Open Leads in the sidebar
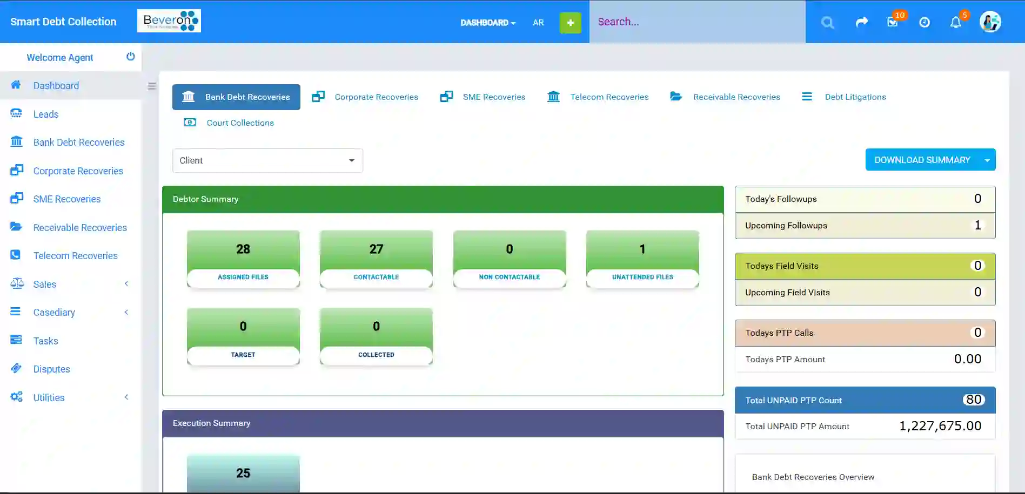Image resolution: width=1025 pixels, height=494 pixels. pos(46,114)
